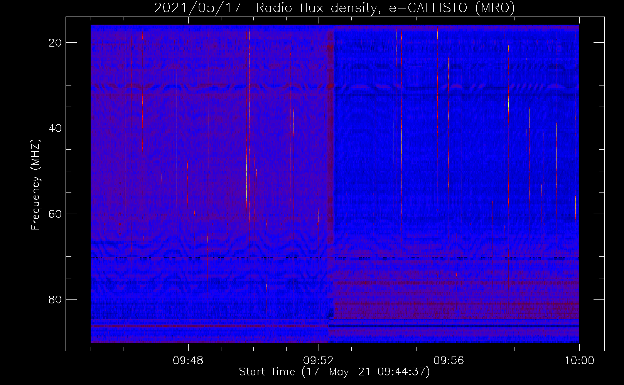
Task: Click the 09:56 time tick label
Action: [x=449, y=361]
